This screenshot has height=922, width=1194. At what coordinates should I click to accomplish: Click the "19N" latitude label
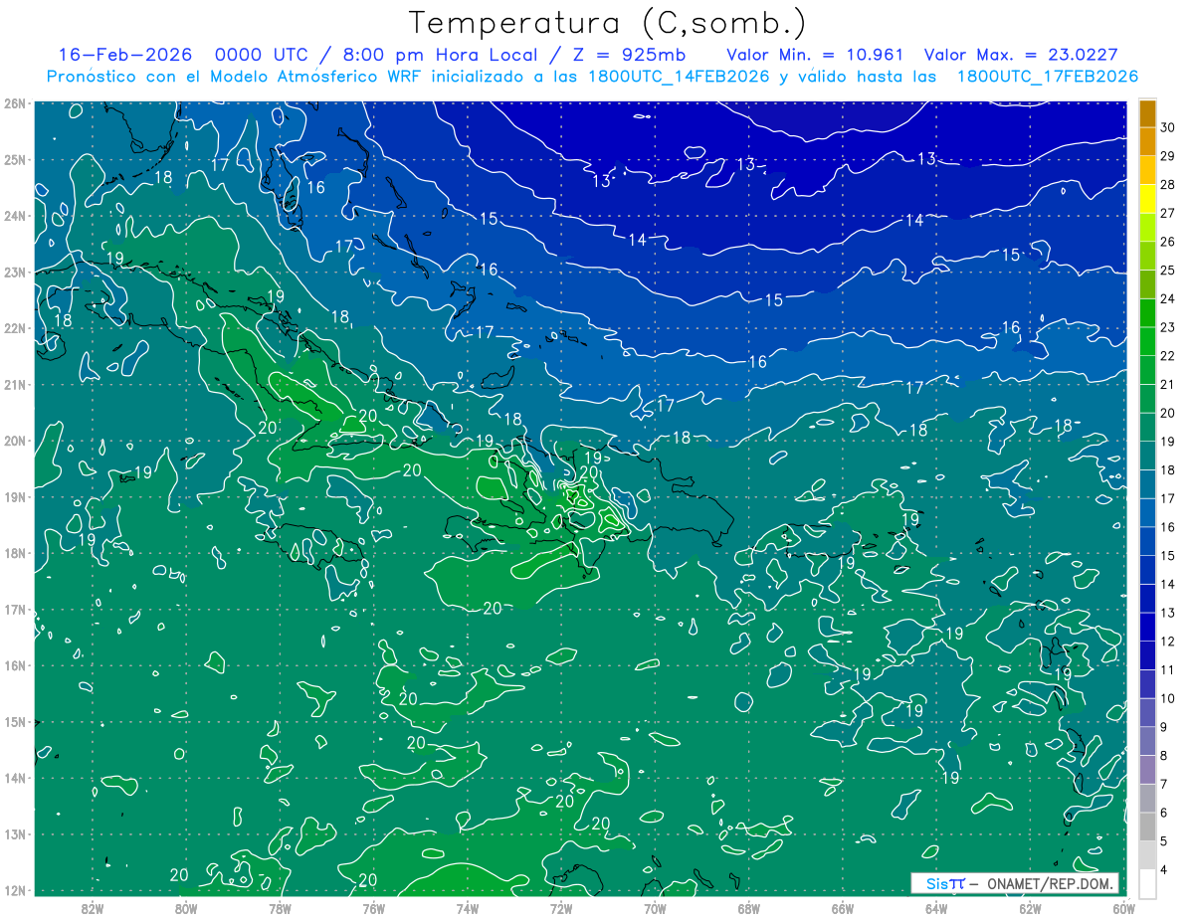[15, 496]
